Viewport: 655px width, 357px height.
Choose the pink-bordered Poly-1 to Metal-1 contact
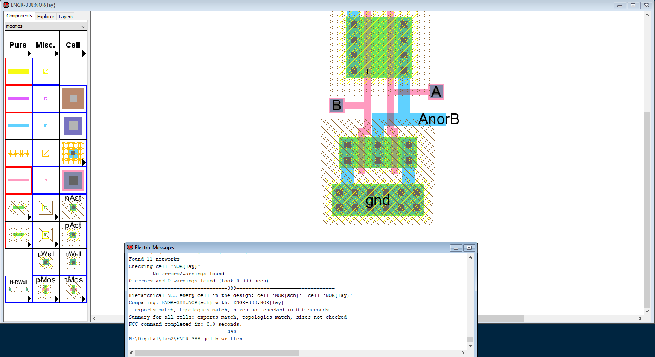point(73,180)
